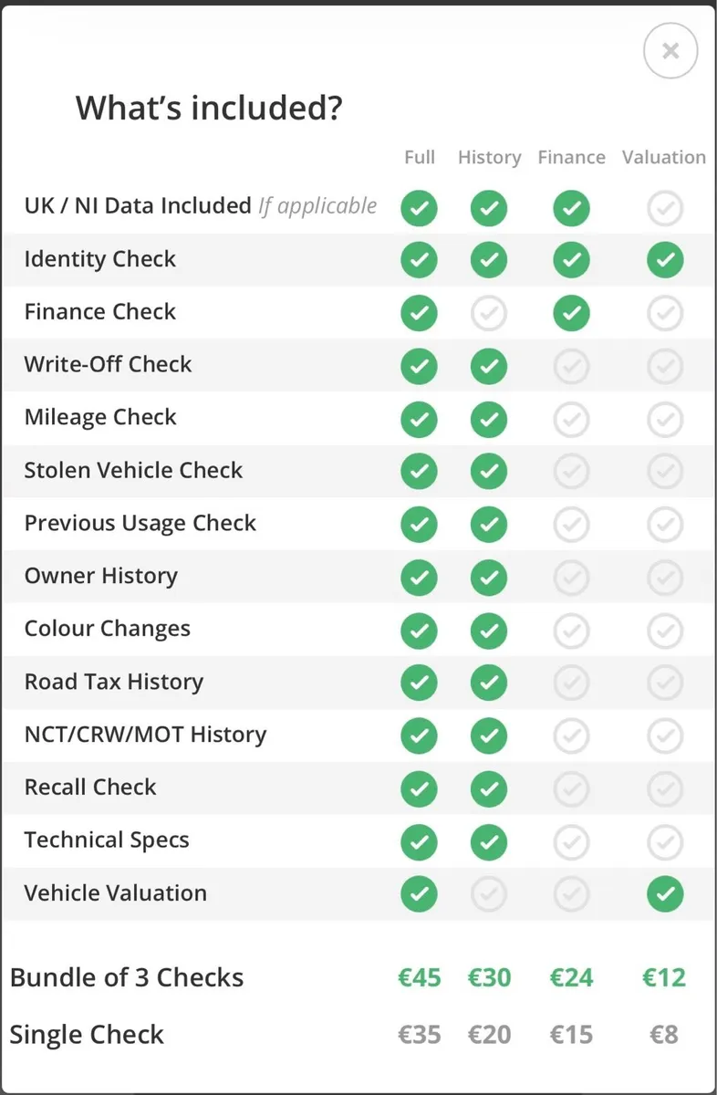Select the €8 Single Check Valuation price
717x1095 pixels.
click(x=663, y=1034)
